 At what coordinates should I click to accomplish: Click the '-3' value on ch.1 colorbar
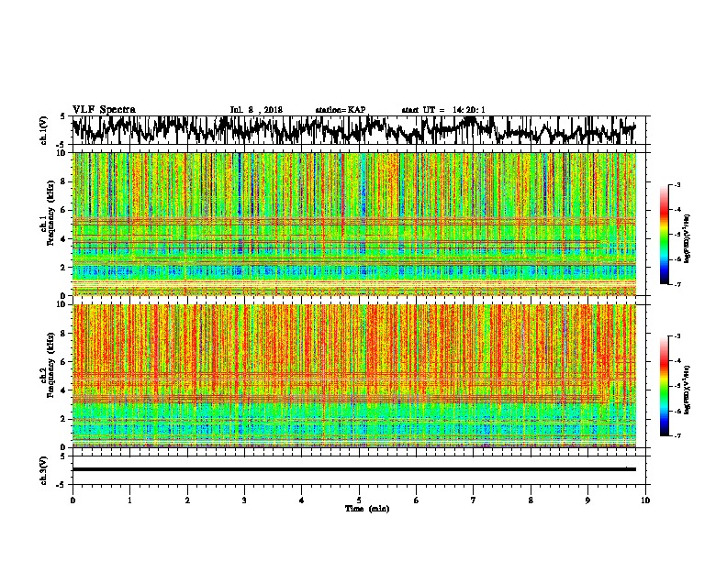677,184
